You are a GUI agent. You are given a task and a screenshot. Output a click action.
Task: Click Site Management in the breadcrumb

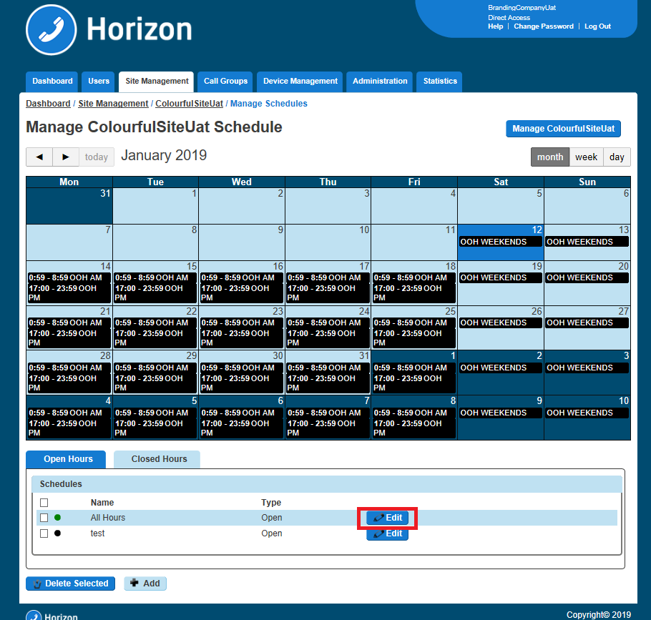tap(113, 103)
